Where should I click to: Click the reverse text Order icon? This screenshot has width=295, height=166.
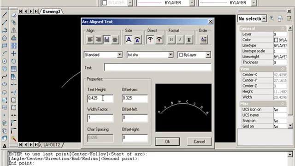tap(204, 40)
